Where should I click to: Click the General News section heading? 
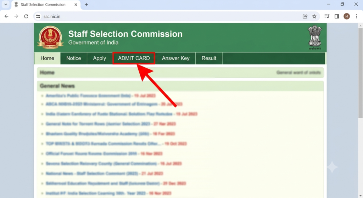57,86
